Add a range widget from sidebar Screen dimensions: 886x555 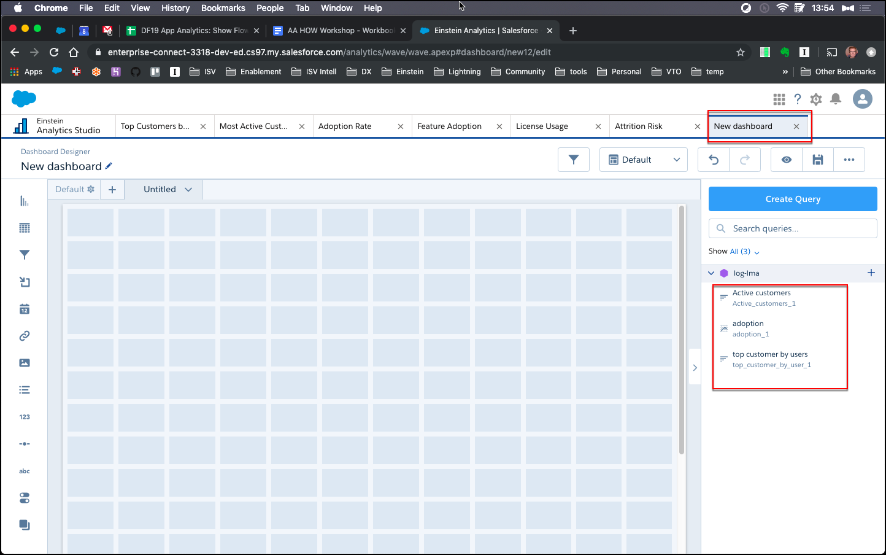tap(25, 444)
